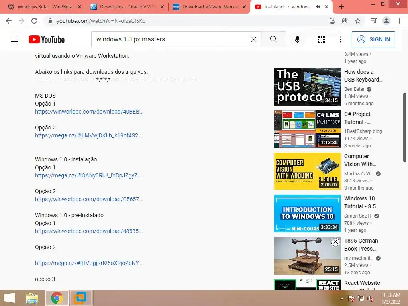Share this page from the address bar

(x=345, y=21)
